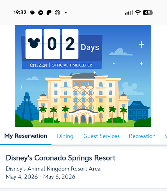Tap the Mickey Mouse head countdown tile
167x192 pixels.
click(x=34, y=44)
